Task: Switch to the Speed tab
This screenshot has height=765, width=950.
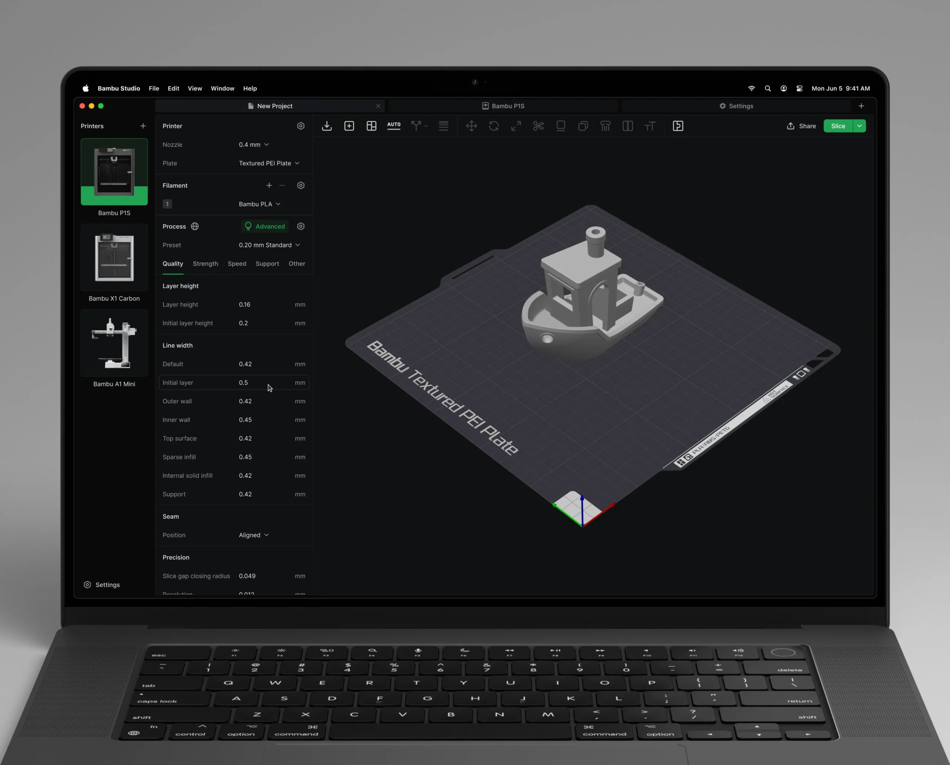Action: click(x=237, y=264)
